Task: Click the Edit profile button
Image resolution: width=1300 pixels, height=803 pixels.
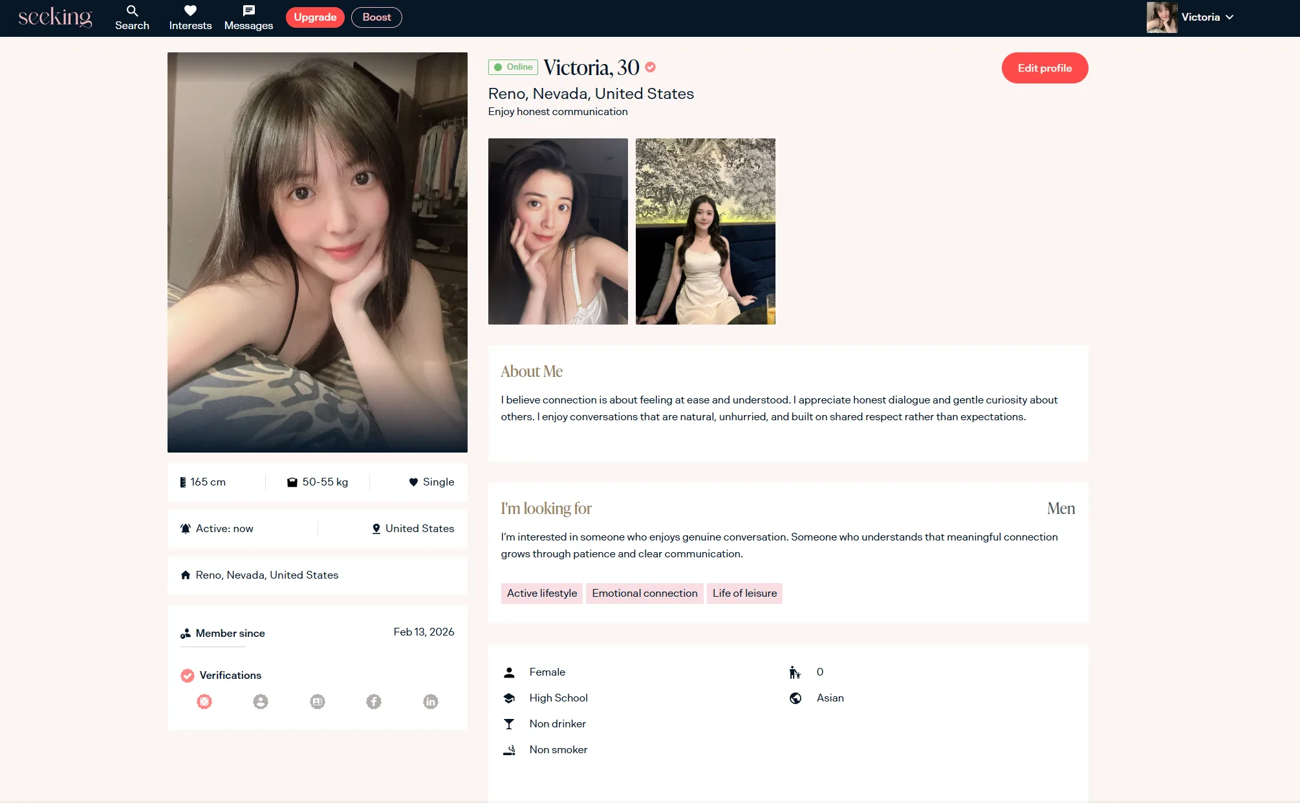Action: pyautogui.click(x=1045, y=68)
